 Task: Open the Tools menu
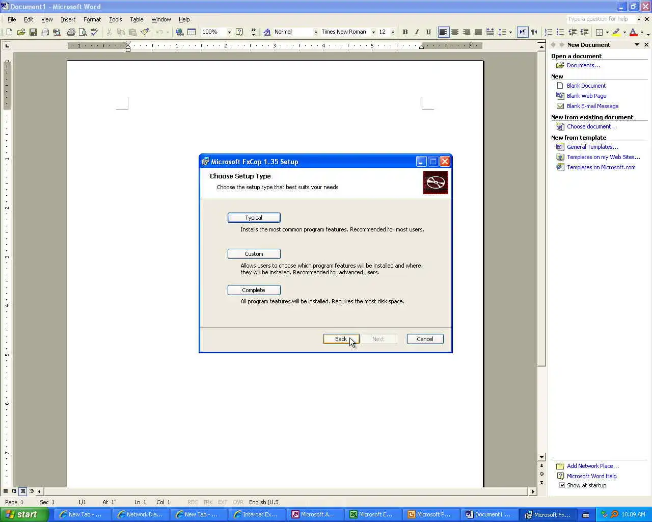coord(116,19)
